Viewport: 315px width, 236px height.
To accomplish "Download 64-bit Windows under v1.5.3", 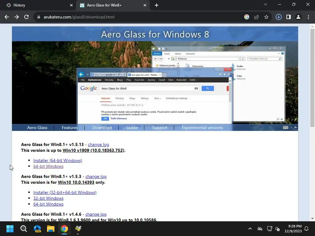I will coord(48,204).
